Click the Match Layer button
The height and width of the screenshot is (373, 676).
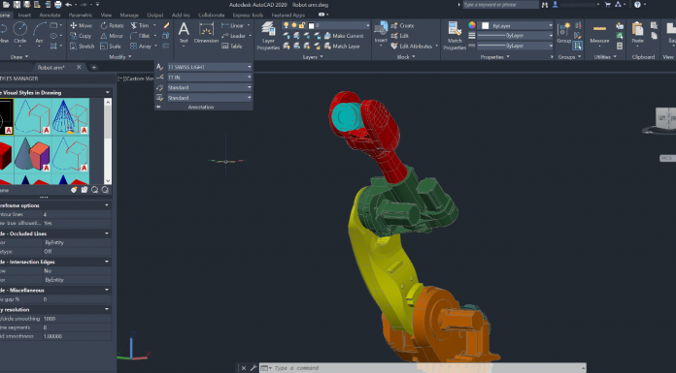[x=342, y=47]
